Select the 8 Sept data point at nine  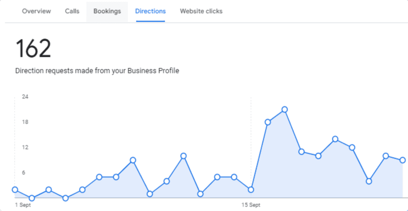(133, 160)
